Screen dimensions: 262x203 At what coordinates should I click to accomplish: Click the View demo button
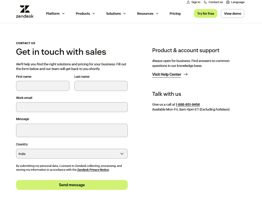pos(232,13)
